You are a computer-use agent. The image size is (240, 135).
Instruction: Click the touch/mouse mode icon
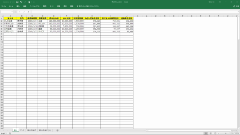pyautogui.click(x=29, y=2)
